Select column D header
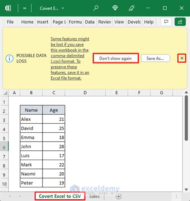190x201 pixels. pyautogui.click(x=85, y=93)
